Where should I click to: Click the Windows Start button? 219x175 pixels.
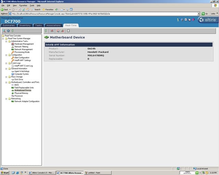5,173
